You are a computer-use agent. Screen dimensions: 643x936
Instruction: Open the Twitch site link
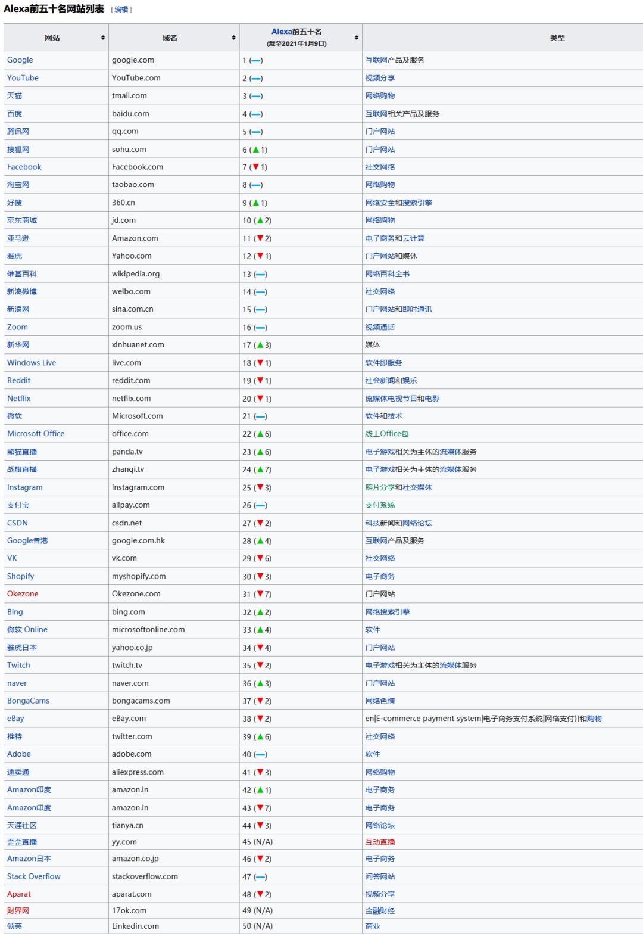tap(18, 665)
